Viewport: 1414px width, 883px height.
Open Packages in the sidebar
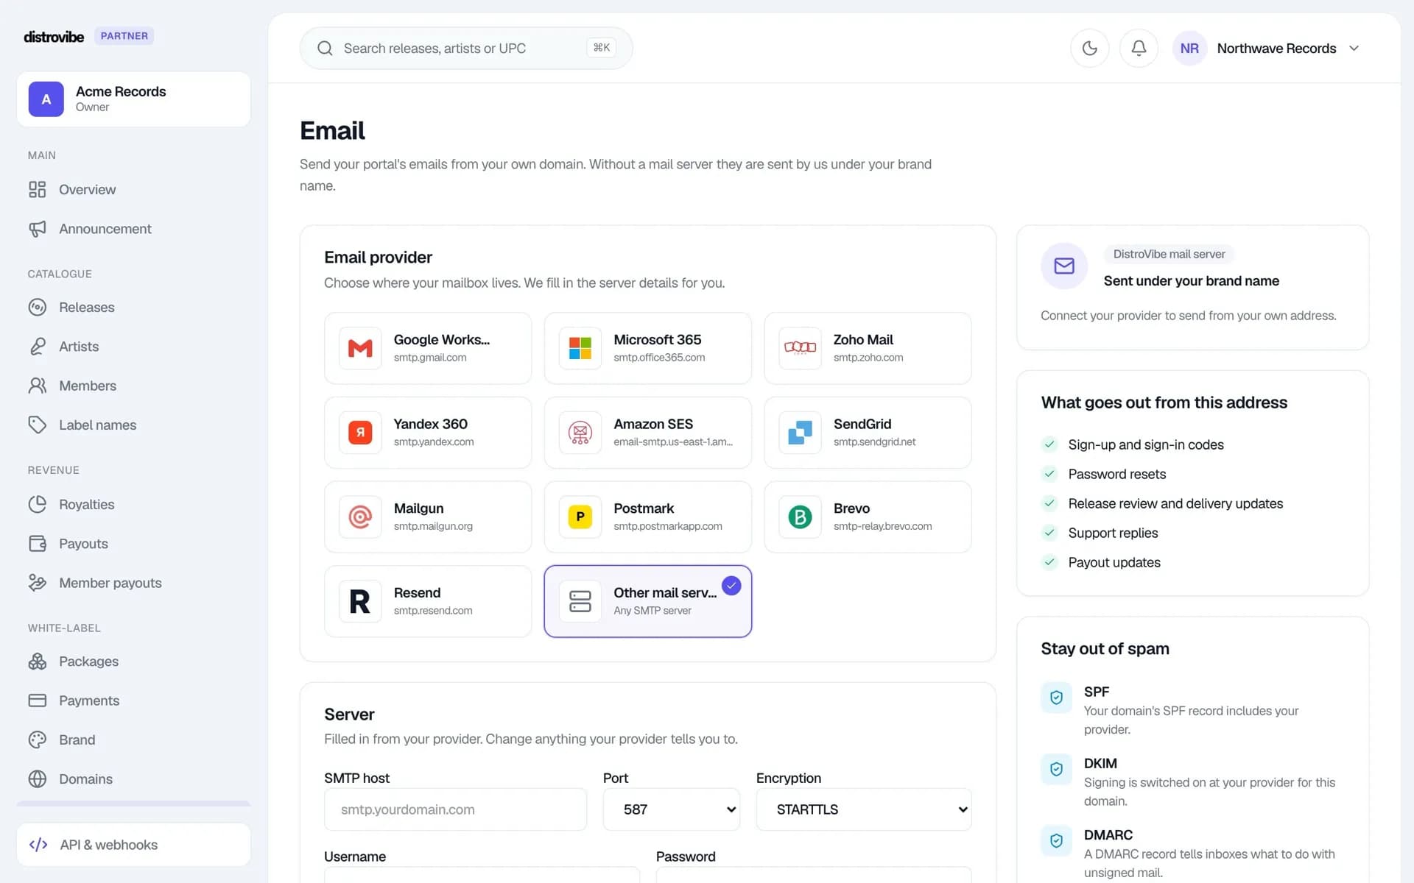(x=134, y=661)
